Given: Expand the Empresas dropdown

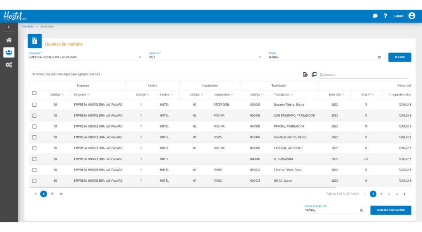Looking at the screenshot, I should [140, 57].
